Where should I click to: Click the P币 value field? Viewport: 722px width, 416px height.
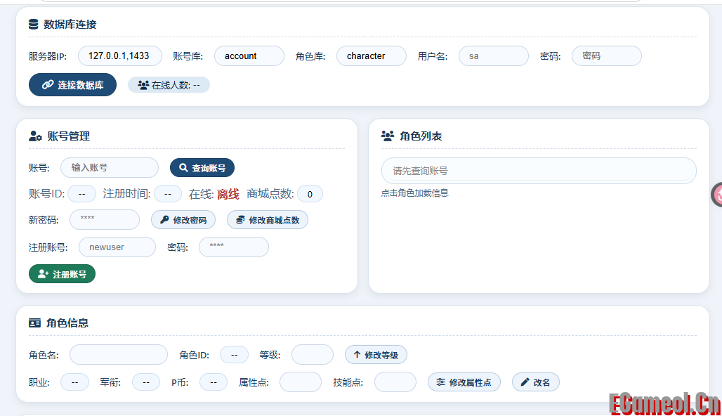tap(214, 382)
